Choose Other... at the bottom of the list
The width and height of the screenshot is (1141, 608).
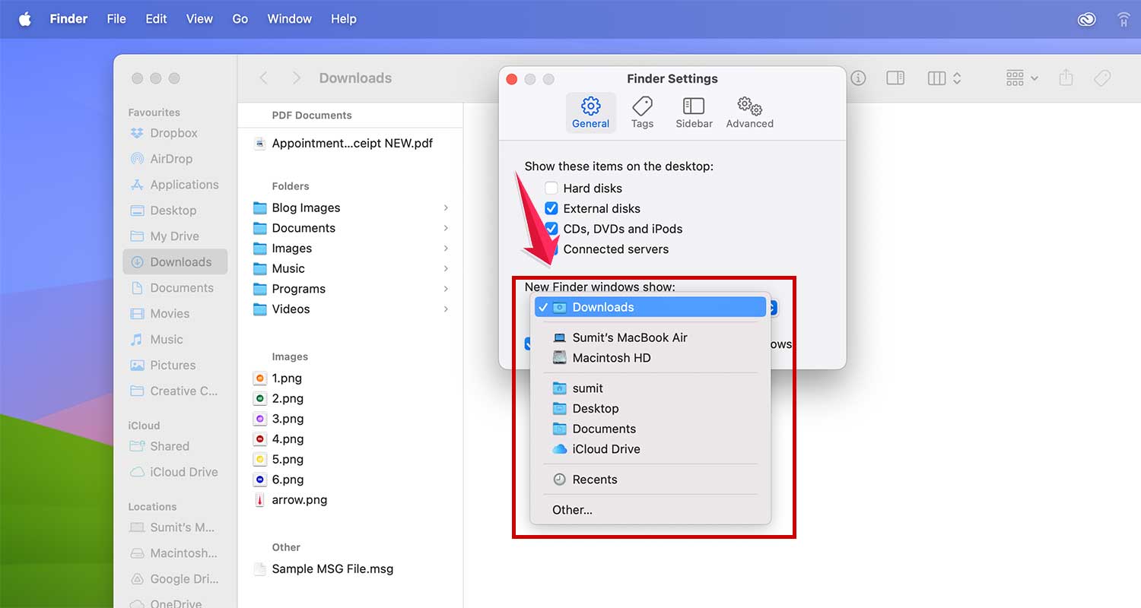coord(572,509)
